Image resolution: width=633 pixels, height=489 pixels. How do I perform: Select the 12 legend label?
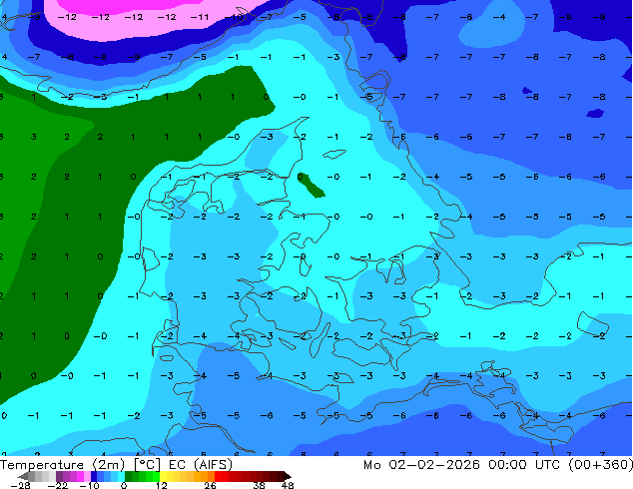tap(162, 485)
